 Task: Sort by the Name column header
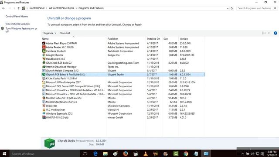pos(74,39)
